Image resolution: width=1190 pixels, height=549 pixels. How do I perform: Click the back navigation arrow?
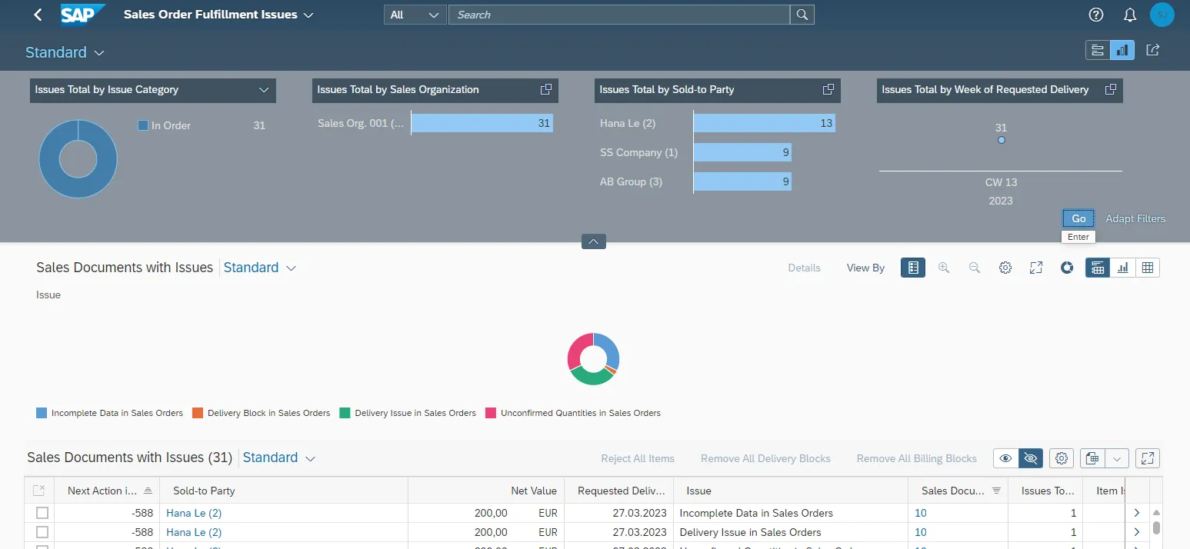pyautogui.click(x=38, y=15)
